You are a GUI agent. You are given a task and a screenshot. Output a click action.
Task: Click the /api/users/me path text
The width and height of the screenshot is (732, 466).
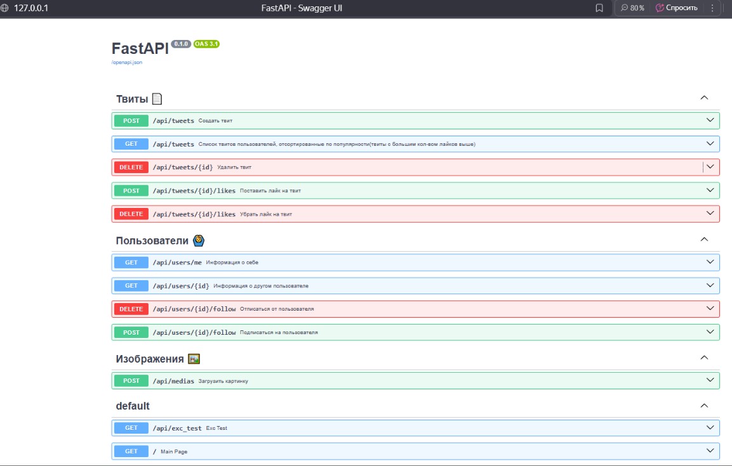pyautogui.click(x=177, y=262)
